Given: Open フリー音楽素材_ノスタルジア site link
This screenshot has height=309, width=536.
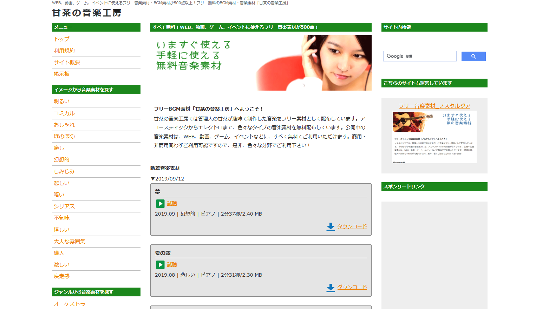Looking at the screenshot, I should [434, 106].
